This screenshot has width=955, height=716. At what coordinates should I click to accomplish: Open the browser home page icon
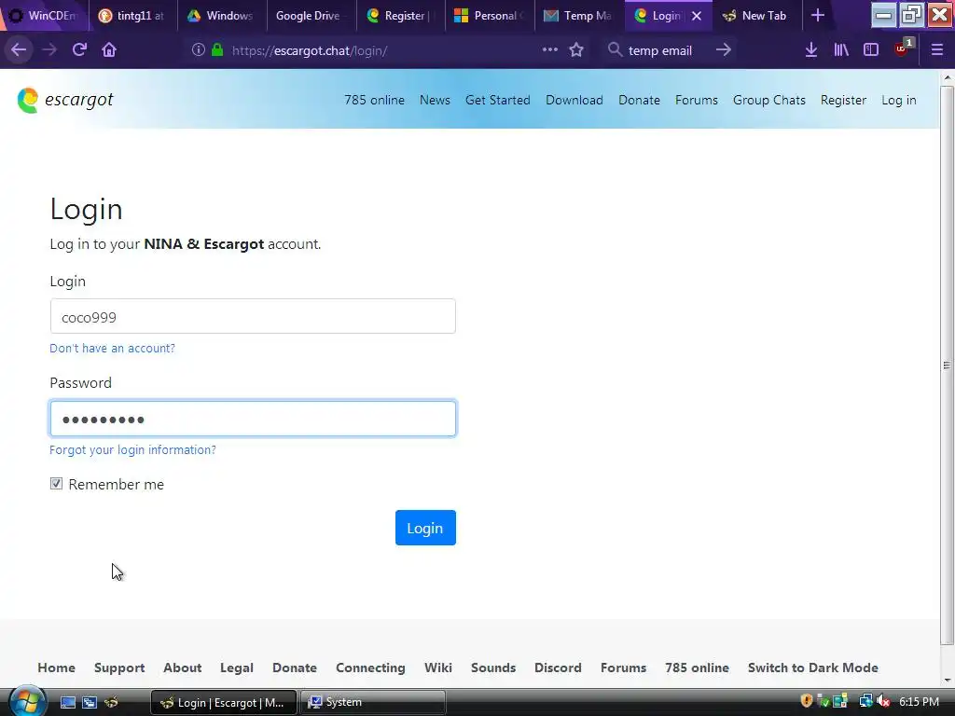[x=109, y=50]
